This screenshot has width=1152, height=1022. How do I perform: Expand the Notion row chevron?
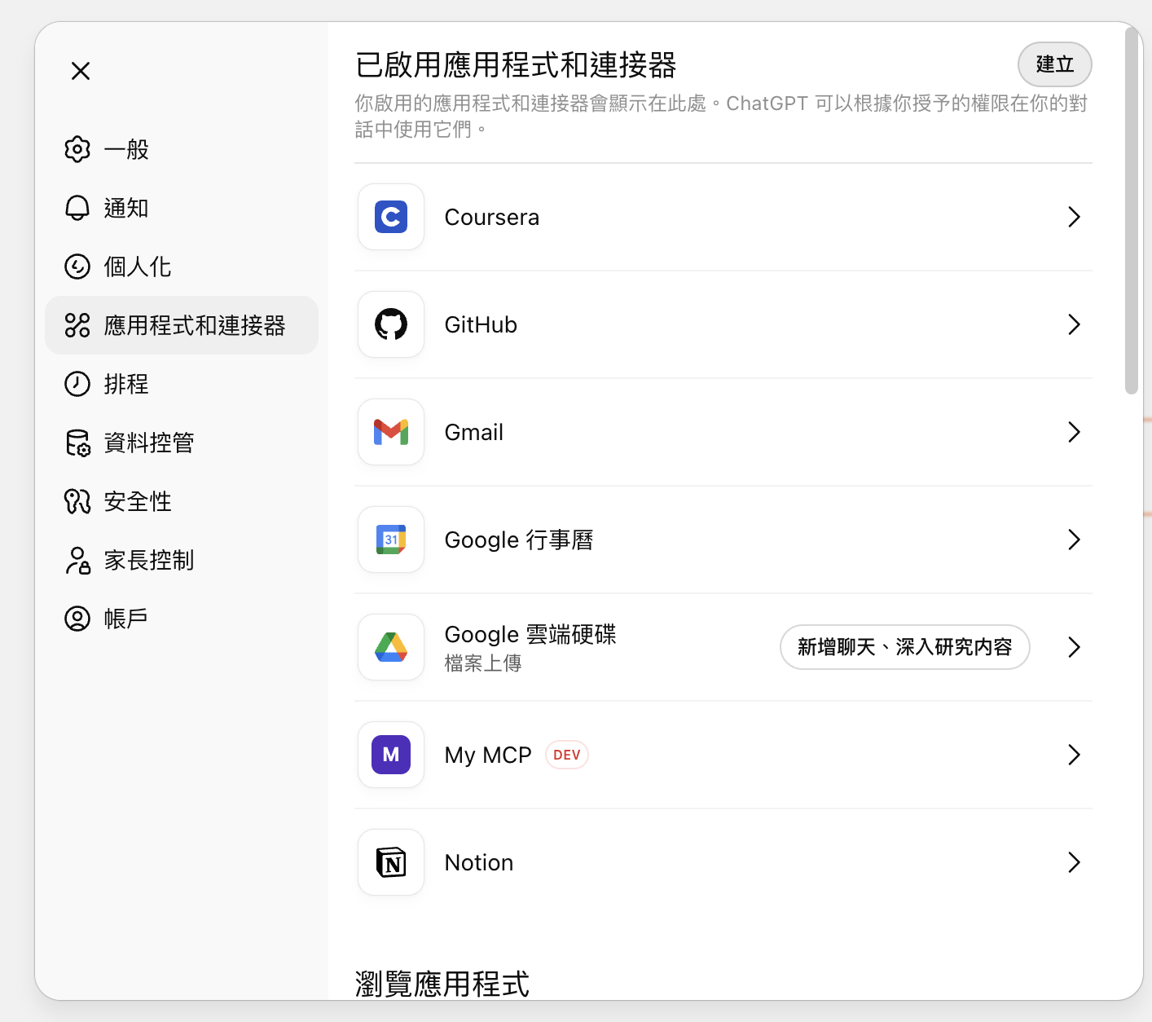(x=1074, y=862)
